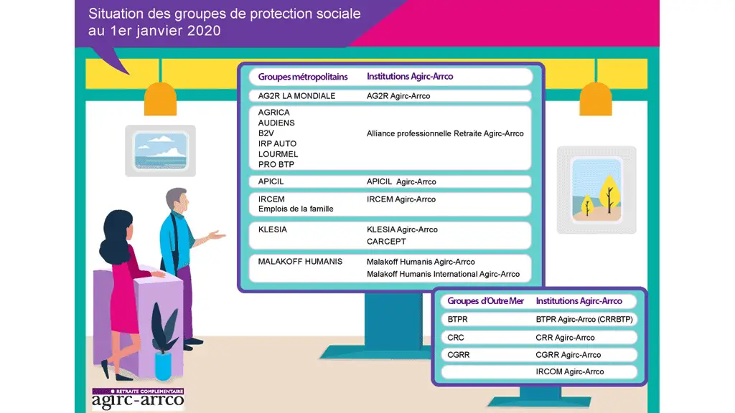Click the 'LOURMEL' entry
The width and height of the screenshot is (735, 413).
[x=278, y=154]
